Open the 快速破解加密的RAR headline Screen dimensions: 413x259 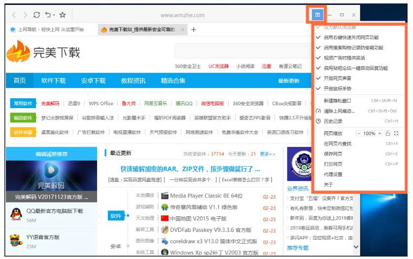pos(190,169)
